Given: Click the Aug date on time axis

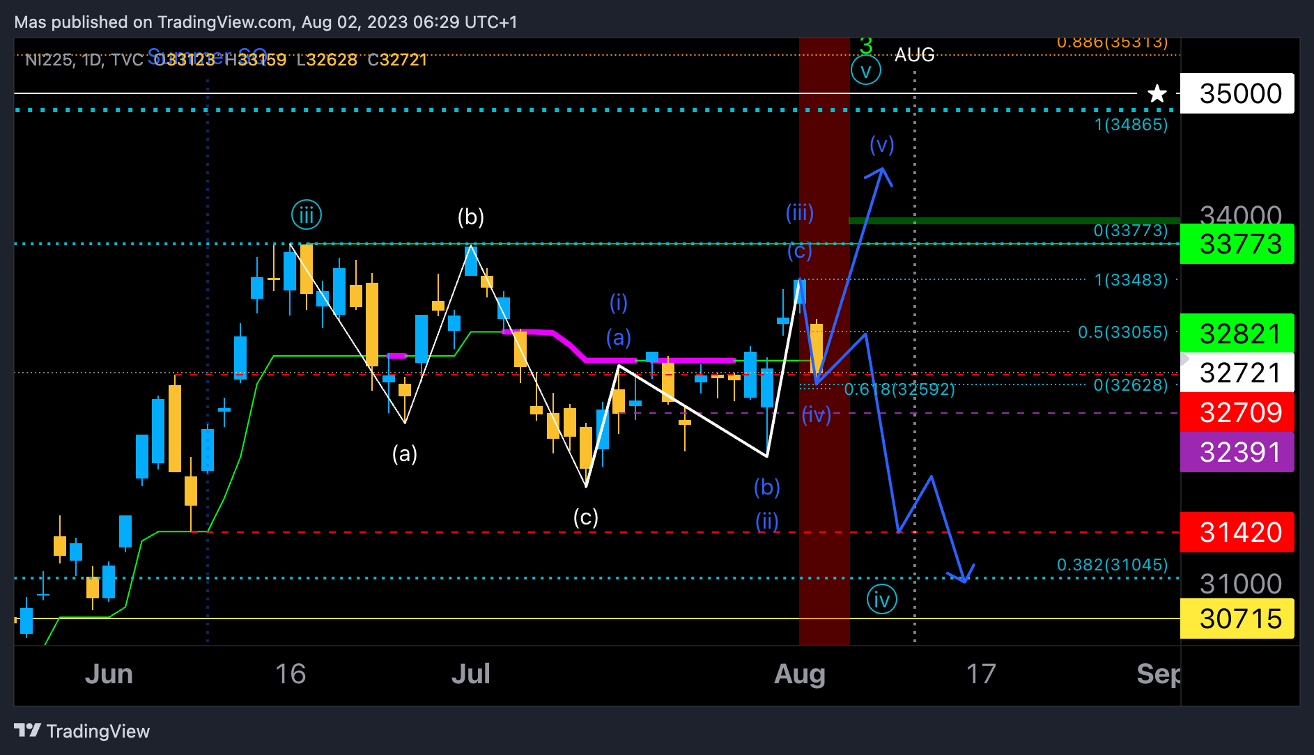Looking at the screenshot, I should click(800, 674).
